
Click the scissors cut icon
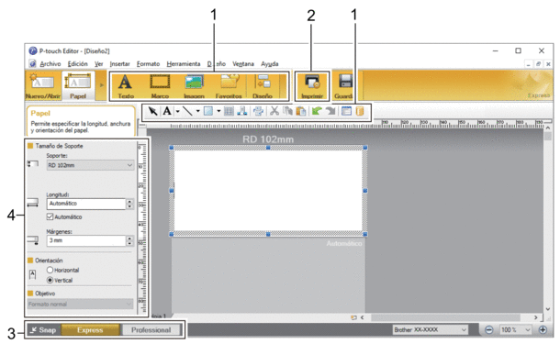pos(274,111)
